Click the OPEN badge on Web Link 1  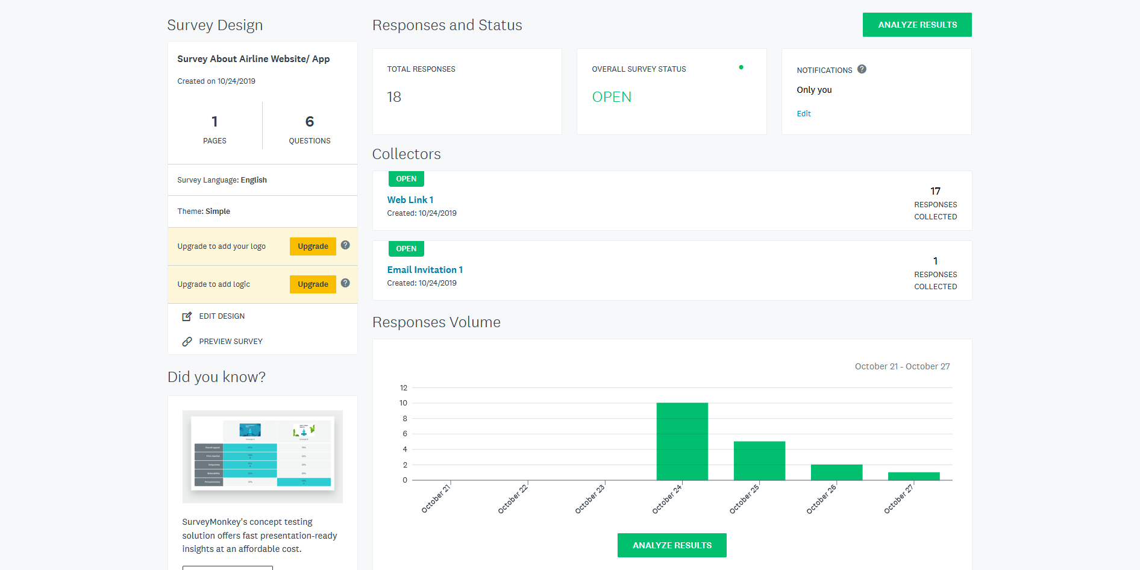[x=406, y=179]
